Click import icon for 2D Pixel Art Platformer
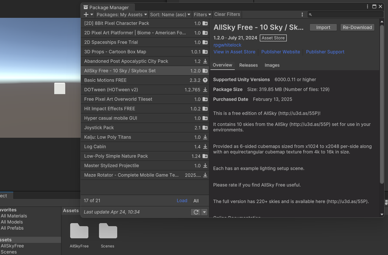Viewport: 388px width, 255px height. point(205,33)
